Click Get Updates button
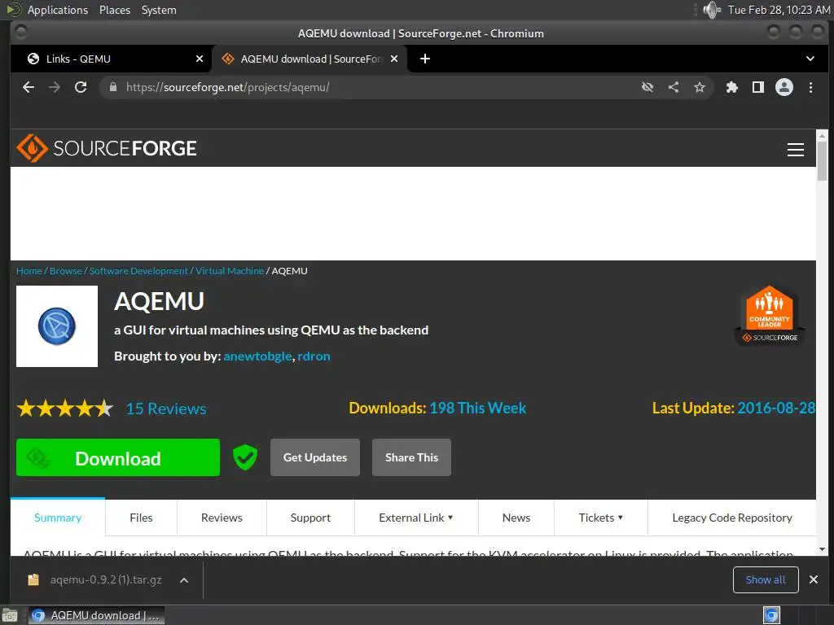 (315, 457)
